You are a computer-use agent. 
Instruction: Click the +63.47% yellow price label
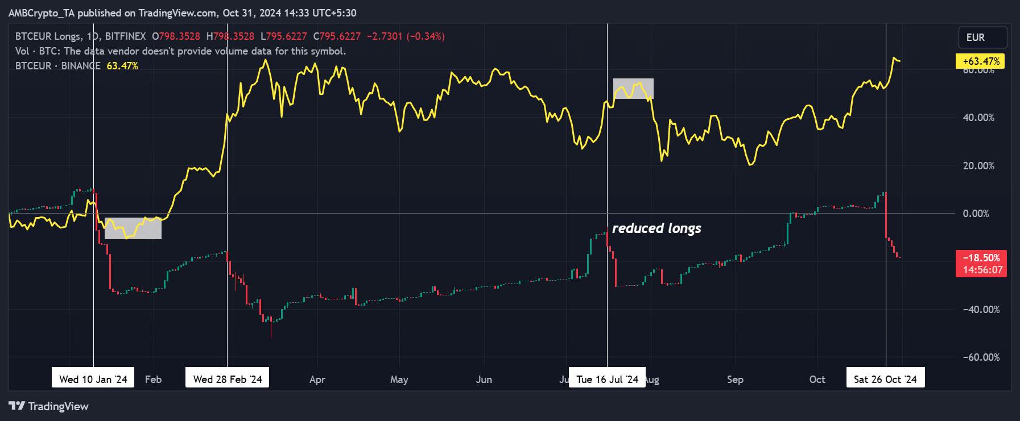[980, 61]
